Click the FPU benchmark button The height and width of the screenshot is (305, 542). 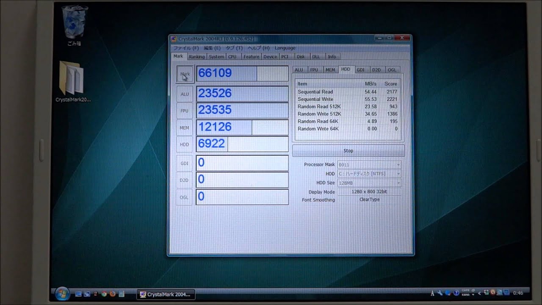(x=185, y=111)
